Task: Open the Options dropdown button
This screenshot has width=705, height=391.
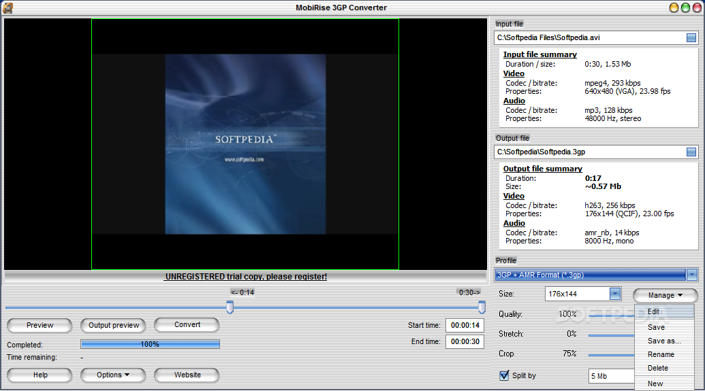Action: [x=113, y=375]
